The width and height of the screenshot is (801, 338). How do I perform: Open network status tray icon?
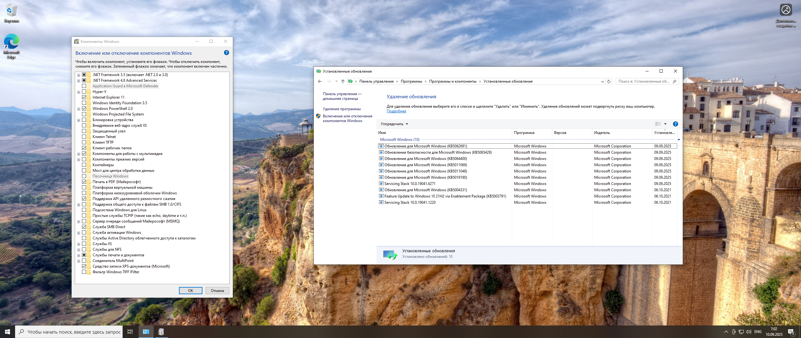point(741,332)
